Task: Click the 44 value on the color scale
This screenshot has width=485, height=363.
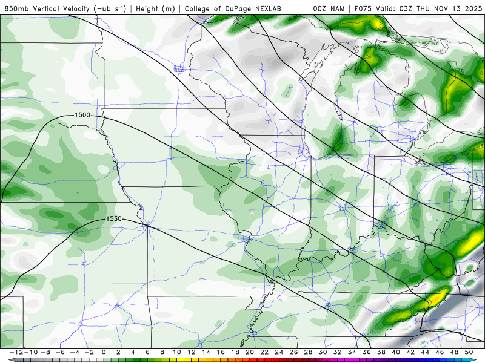Action: [x=425, y=352]
